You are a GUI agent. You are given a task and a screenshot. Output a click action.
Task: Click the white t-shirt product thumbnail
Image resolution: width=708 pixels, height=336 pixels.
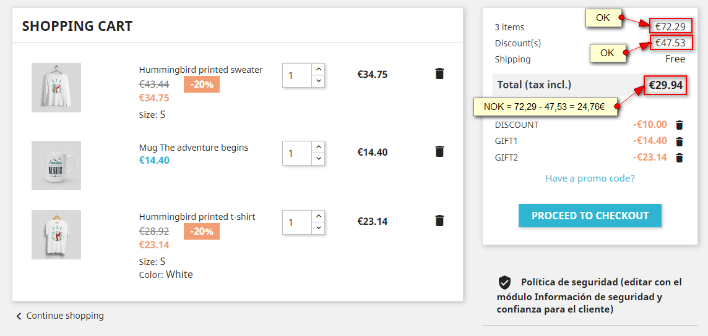(56, 235)
